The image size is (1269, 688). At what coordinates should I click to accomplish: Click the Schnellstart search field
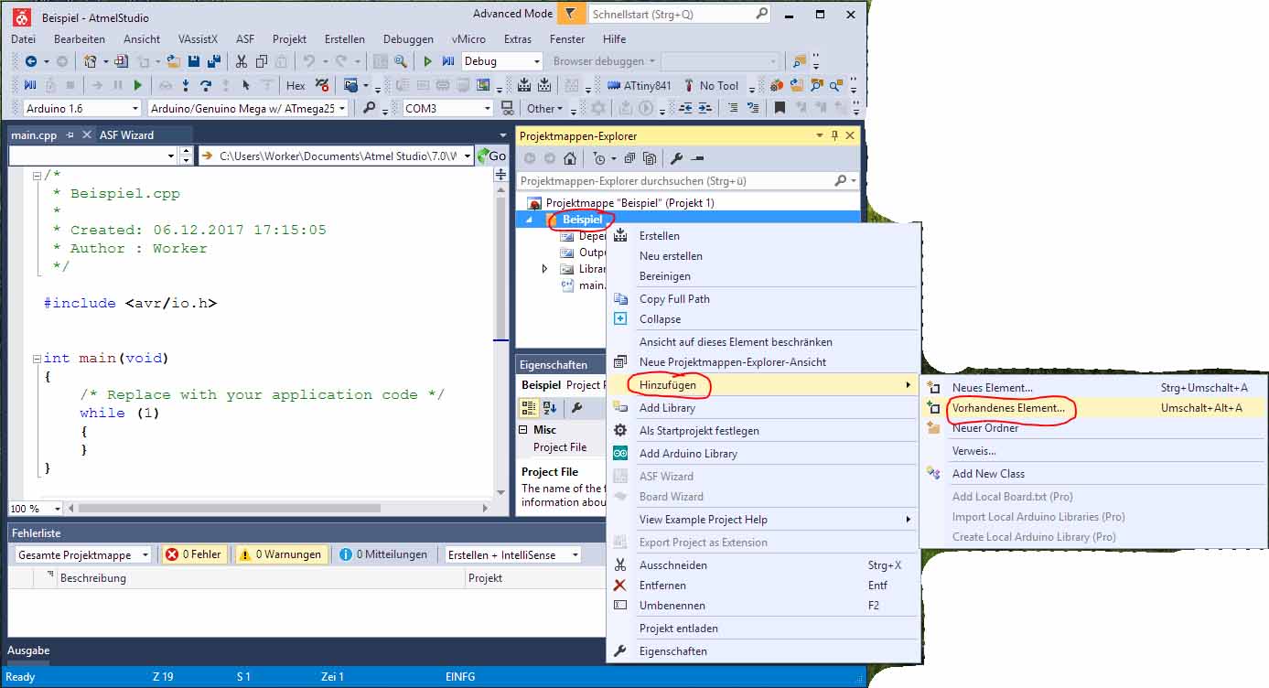[x=679, y=14]
